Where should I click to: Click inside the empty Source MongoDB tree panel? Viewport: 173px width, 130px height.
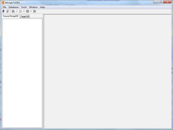pos(22,72)
